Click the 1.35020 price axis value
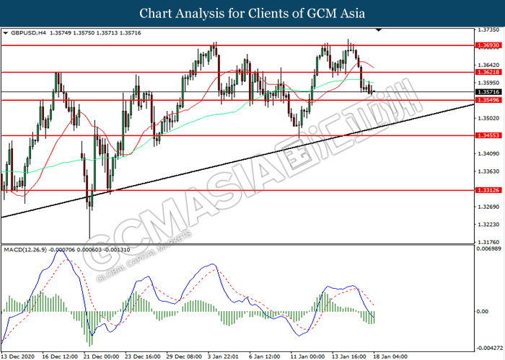 tap(488, 118)
